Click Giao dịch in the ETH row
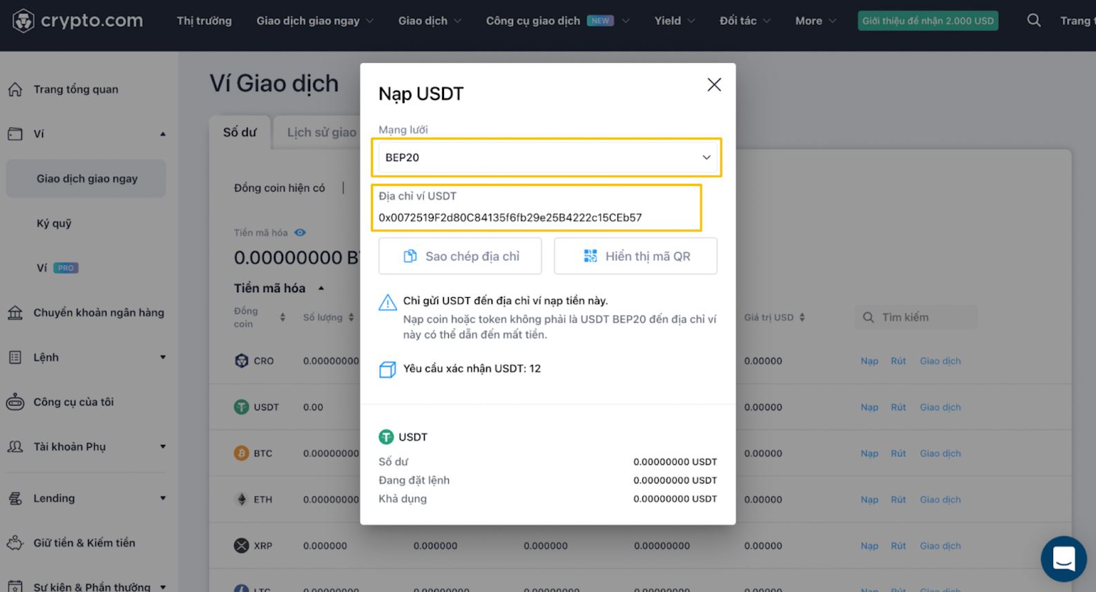Screen dimensions: 1096x592 [940, 500]
